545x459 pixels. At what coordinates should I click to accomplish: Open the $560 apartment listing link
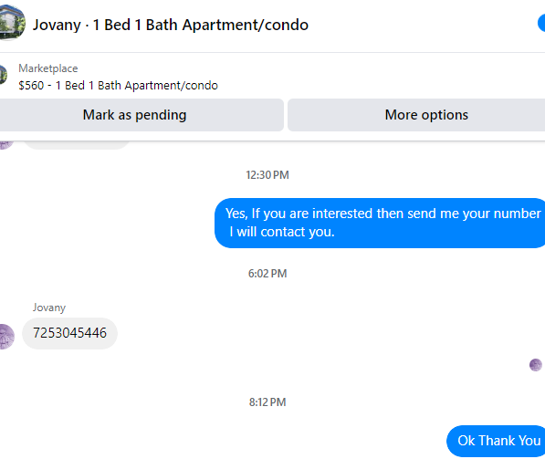[x=118, y=86]
